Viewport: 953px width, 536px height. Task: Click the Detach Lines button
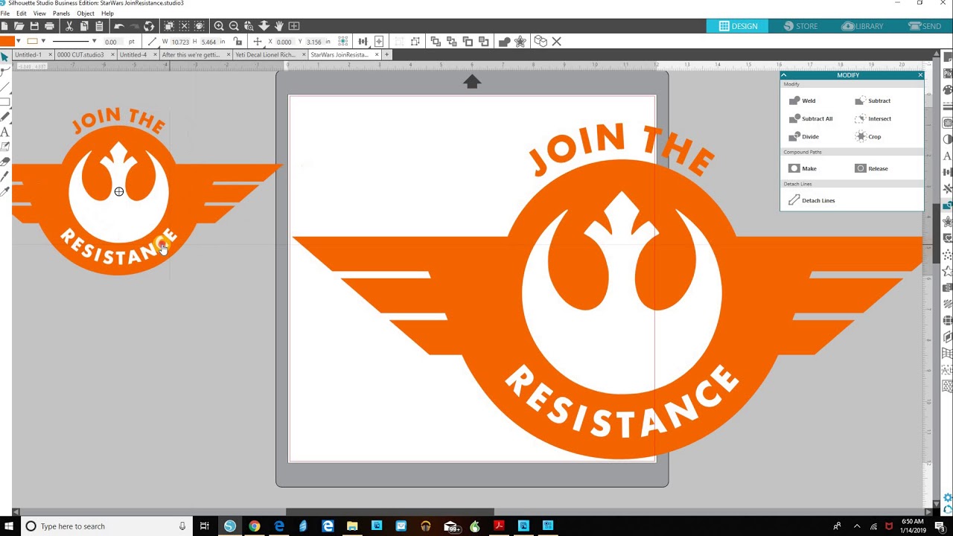coord(812,200)
